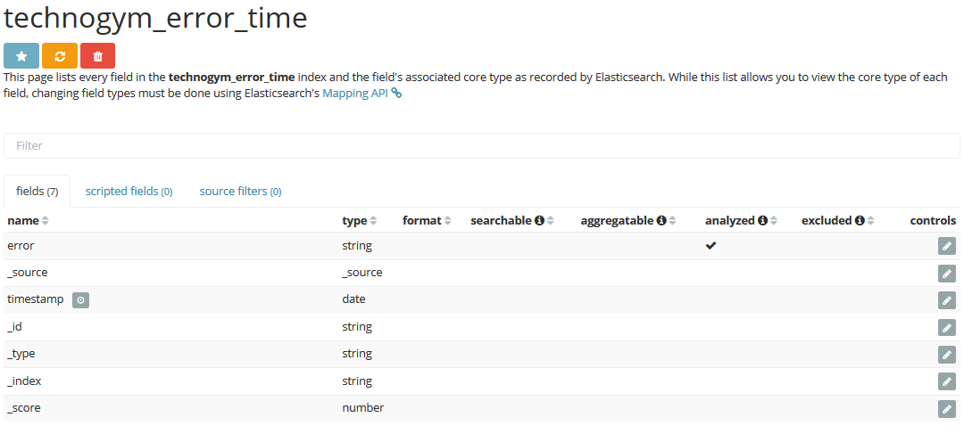Switch to the scripted fields tab
This screenshot has width=964, height=442.
point(129,192)
